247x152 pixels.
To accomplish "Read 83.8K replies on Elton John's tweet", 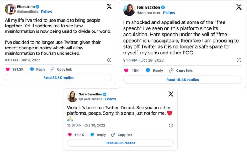I will (x=58, y=77).
